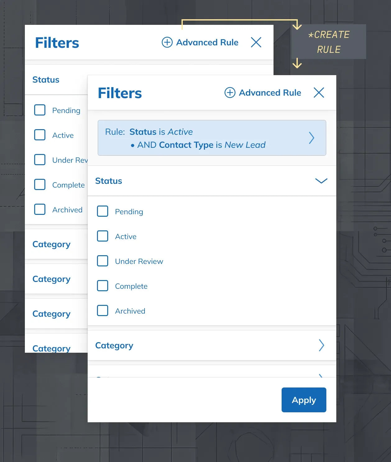Expand the front panel's Category section chevron
391x462 pixels.
(x=321, y=345)
